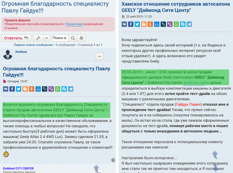Open the wrench topic tools button
This screenshot has width=233, height=173.
pyautogui.click(x=38, y=38)
